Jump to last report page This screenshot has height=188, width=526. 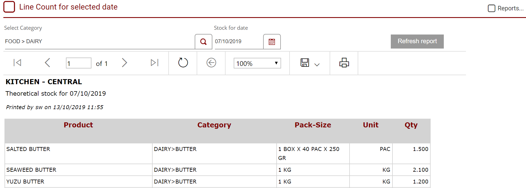pyautogui.click(x=155, y=63)
